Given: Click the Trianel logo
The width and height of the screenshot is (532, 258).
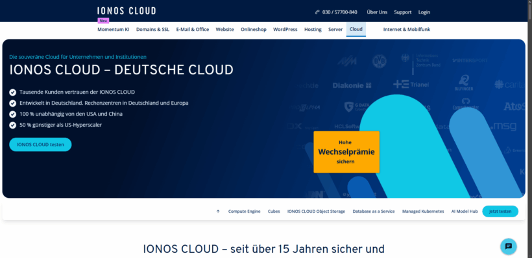Looking at the screenshot, I should pos(411,84).
